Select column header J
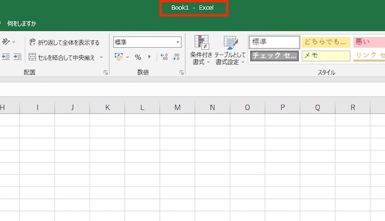Image resolution: width=385 pixels, height=221 pixels. (73, 107)
